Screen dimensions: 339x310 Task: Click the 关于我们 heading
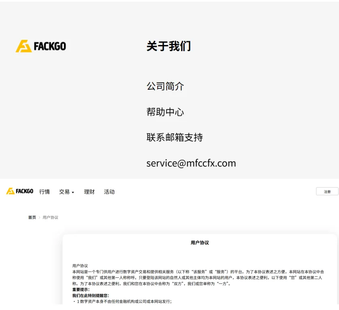tap(169, 46)
